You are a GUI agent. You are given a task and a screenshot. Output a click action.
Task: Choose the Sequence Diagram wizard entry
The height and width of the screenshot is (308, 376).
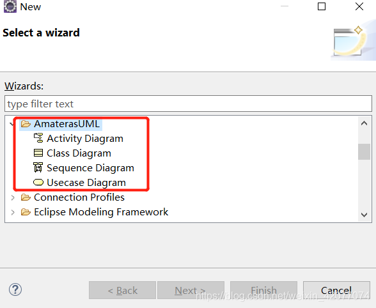click(90, 168)
